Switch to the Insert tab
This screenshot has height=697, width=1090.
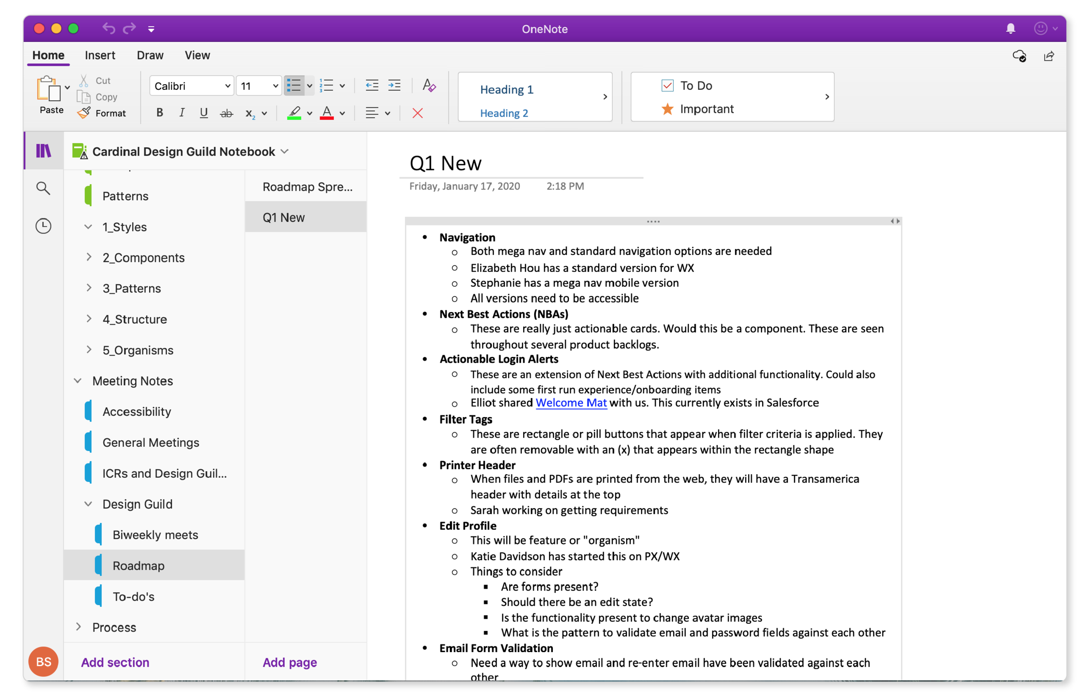coord(99,55)
